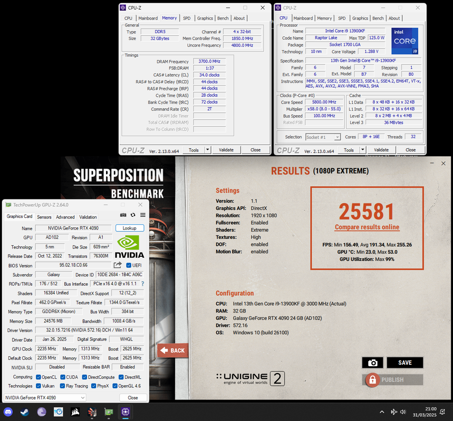The width and height of the screenshot is (453, 421).
Task: Open Graphics tab in right CPU-Z window
Action: 360,18
